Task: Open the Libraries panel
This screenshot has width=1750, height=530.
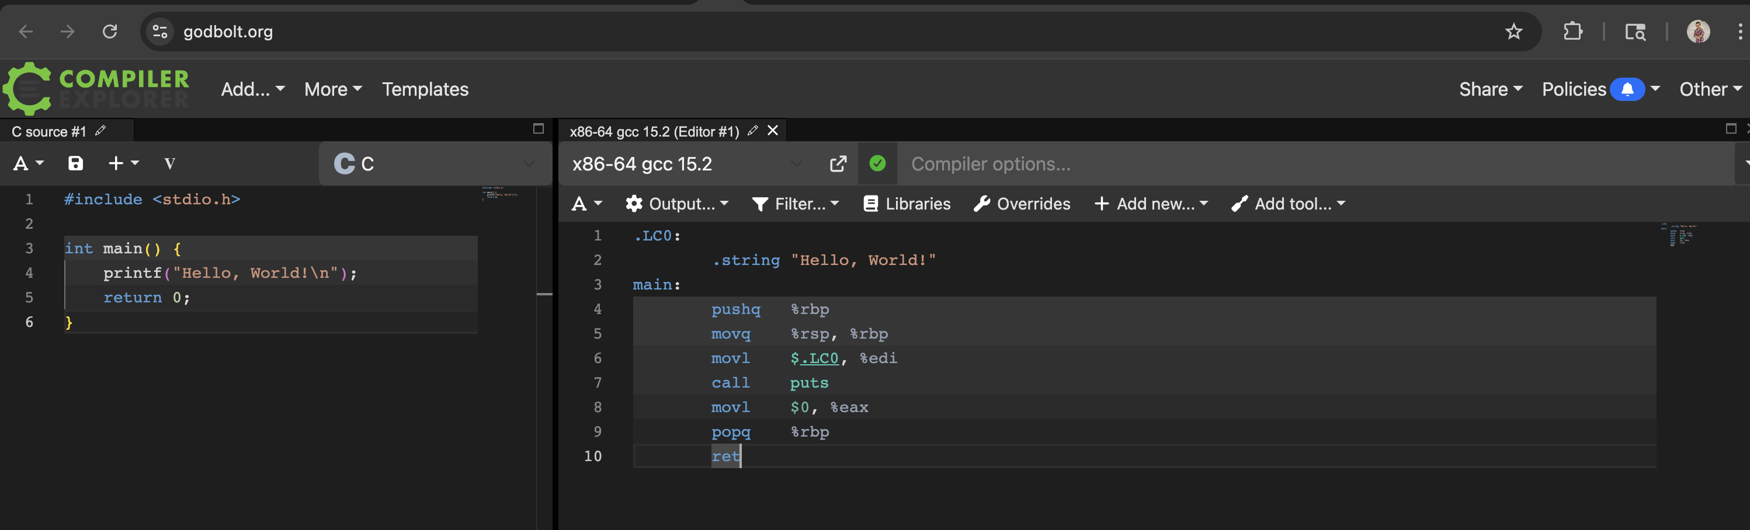Action: point(907,204)
